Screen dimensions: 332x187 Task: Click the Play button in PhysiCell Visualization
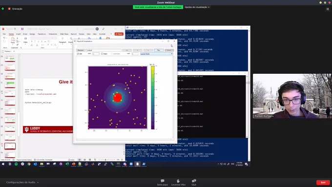coord(159,50)
